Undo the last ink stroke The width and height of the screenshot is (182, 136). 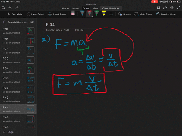coord(10,8)
